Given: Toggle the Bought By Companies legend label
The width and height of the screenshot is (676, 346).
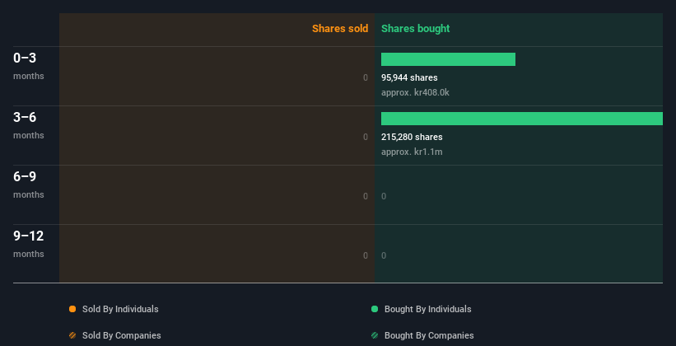Looking at the screenshot, I should [x=429, y=335].
